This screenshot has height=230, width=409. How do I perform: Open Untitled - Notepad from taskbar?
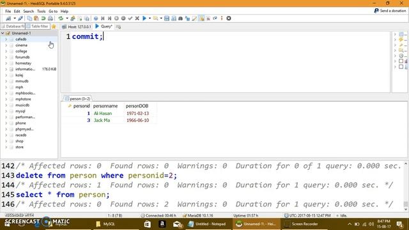207,224
